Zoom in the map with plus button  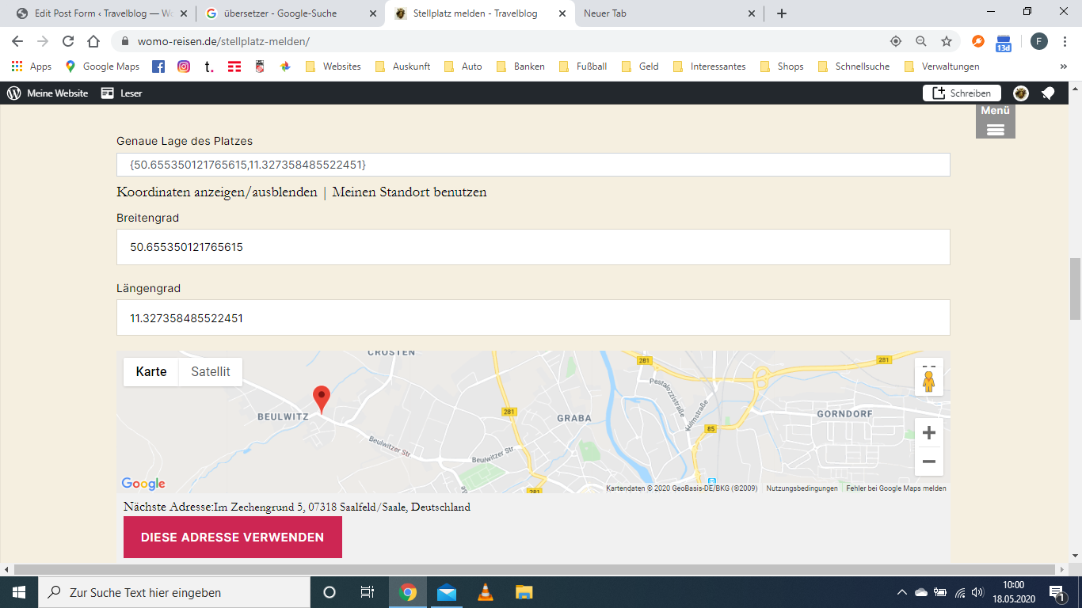(x=929, y=433)
